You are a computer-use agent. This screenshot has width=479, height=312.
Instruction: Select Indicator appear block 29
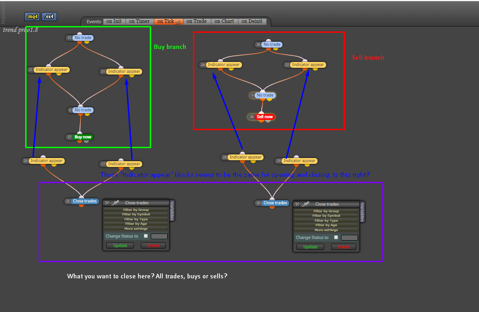300,161
